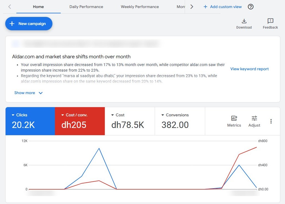This screenshot has height=204, width=285.
Task: Click the 12K axis label
Action: point(25,141)
